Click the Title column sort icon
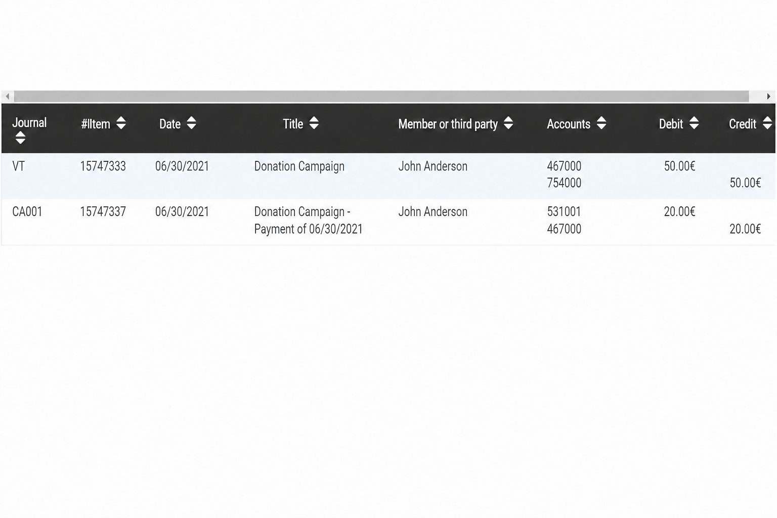Image resolution: width=777 pixels, height=518 pixels. 314,123
